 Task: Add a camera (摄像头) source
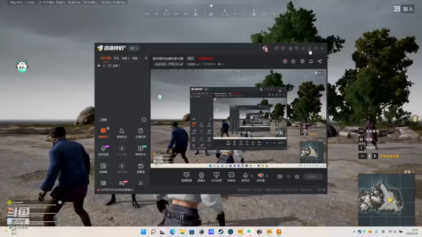(x=202, y=177)
